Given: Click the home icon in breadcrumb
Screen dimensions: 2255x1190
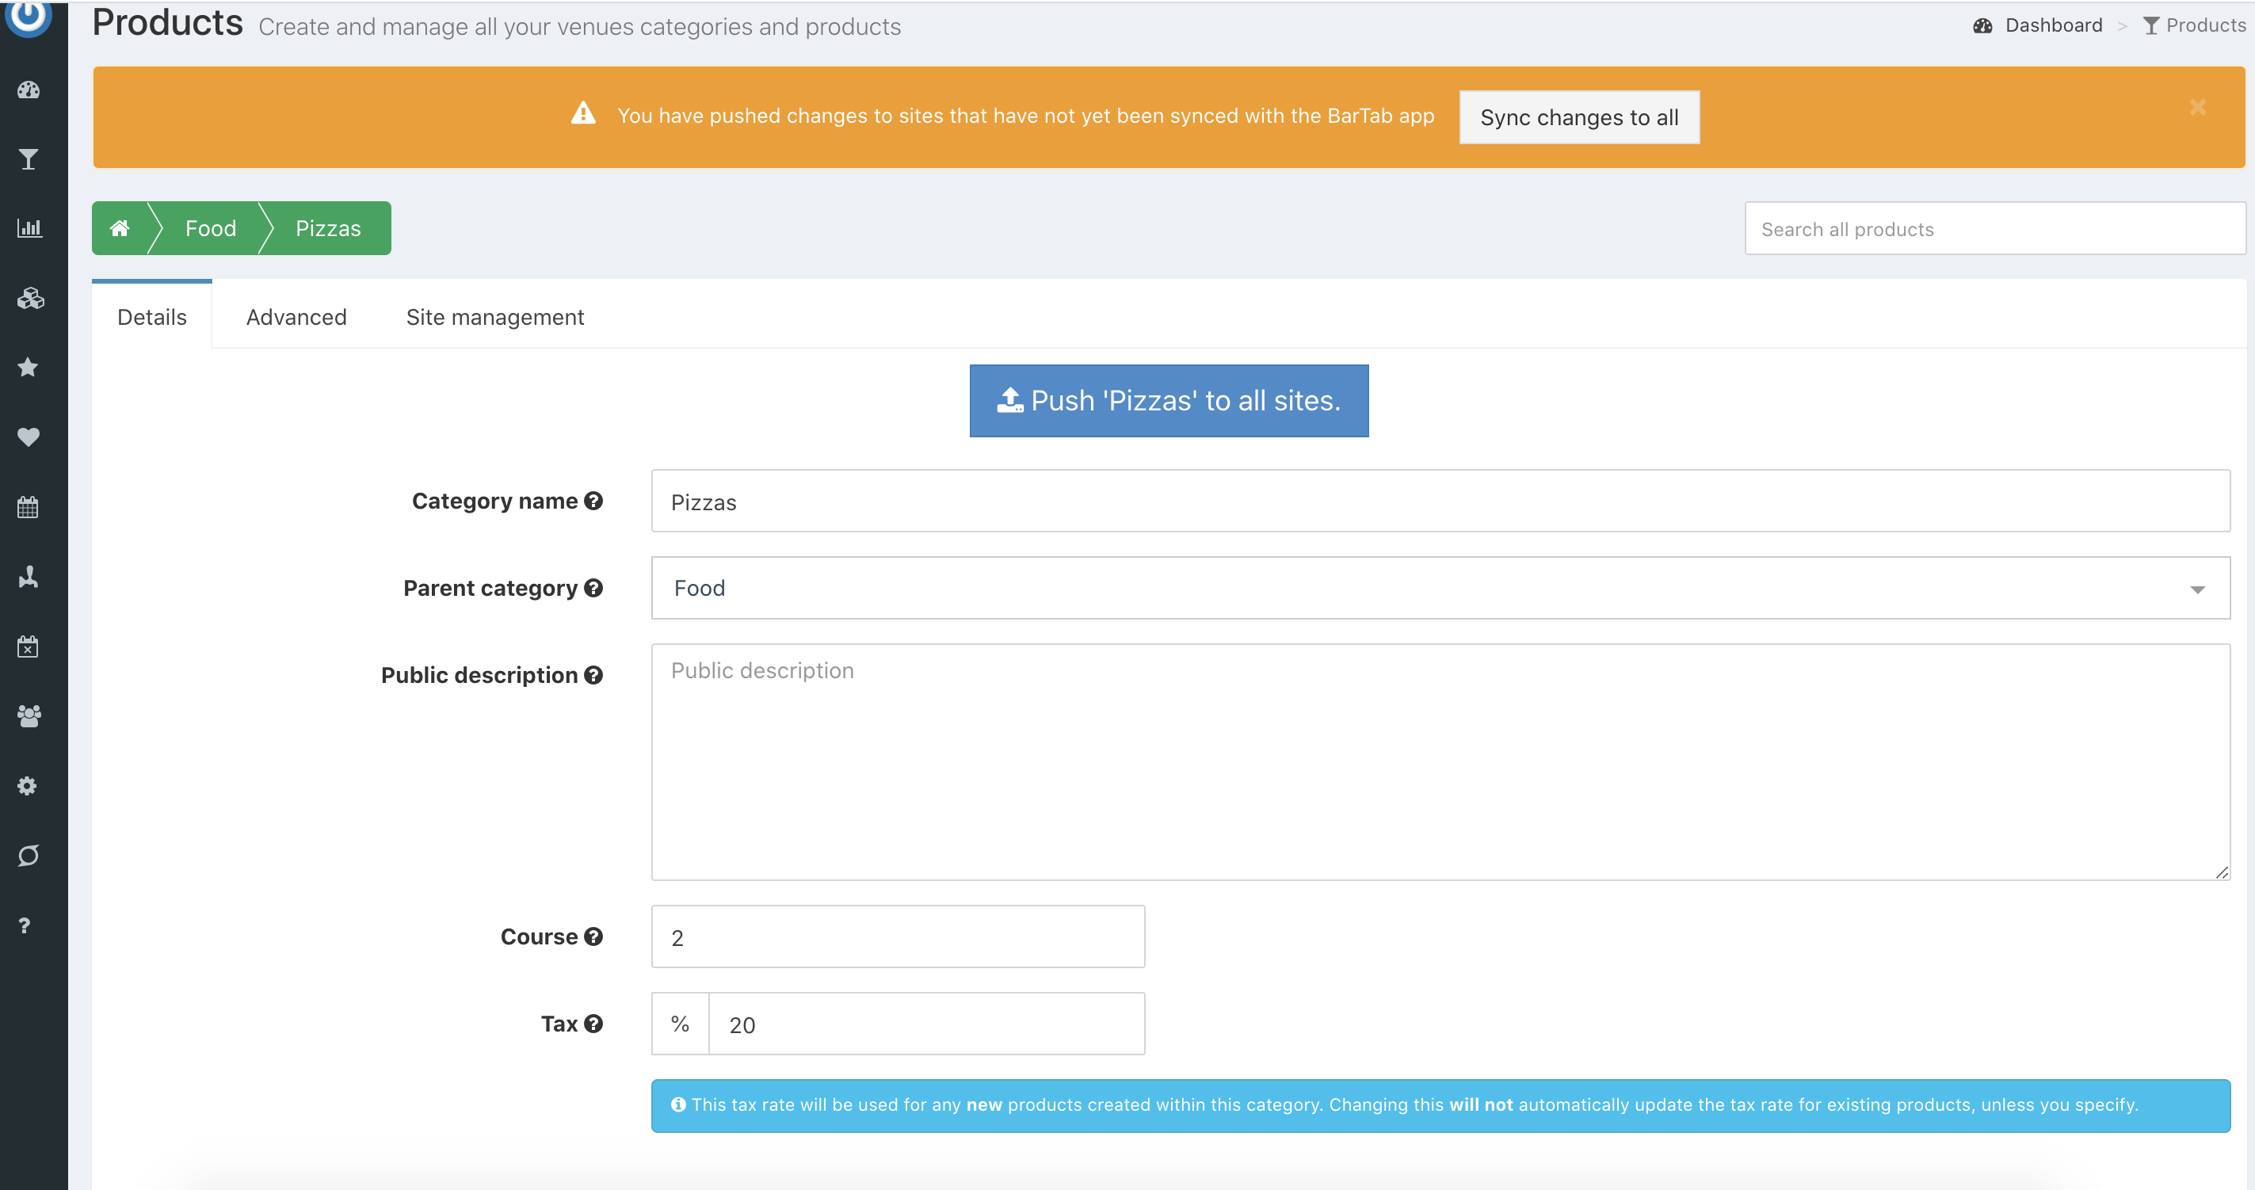Looking at the screenshot, I should click(120, 228).
